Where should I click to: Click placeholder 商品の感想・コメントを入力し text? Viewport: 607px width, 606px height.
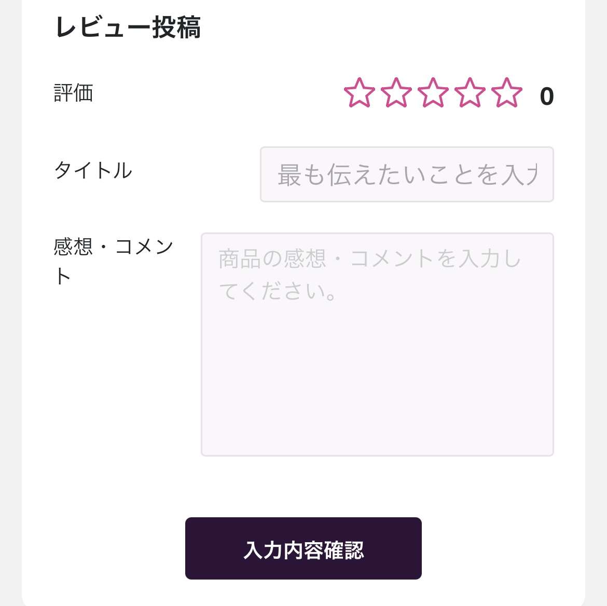click(369, 258)
